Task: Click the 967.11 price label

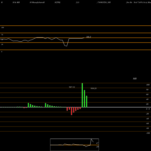Action: point(72,87)
